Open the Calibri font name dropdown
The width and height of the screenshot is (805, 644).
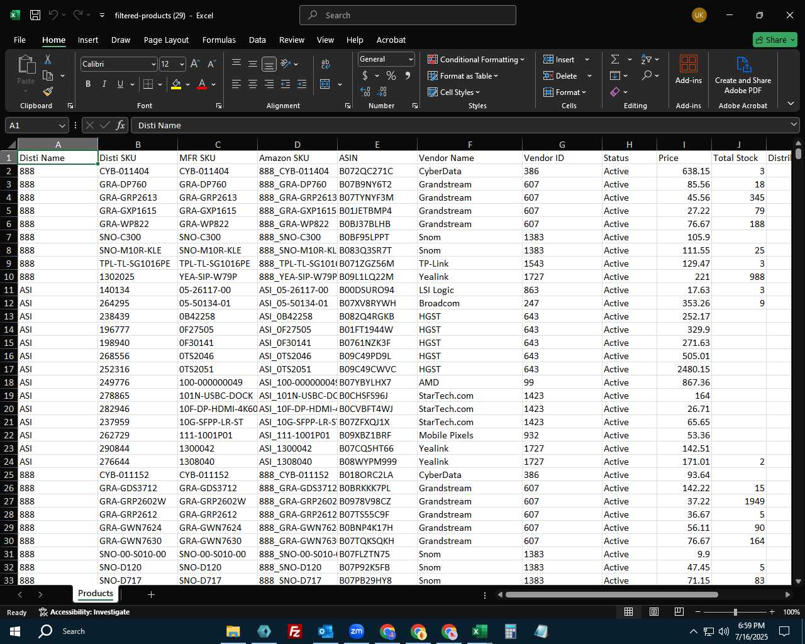[153, 64]
